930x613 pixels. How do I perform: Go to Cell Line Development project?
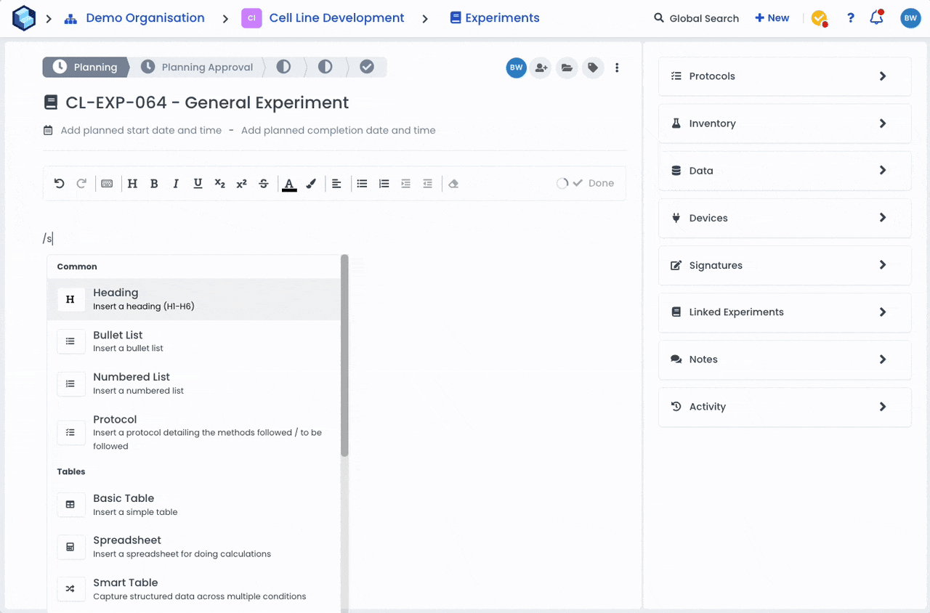[x=336, y=18]
